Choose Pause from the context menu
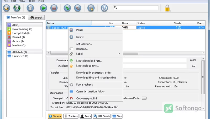 pos(96,30)
